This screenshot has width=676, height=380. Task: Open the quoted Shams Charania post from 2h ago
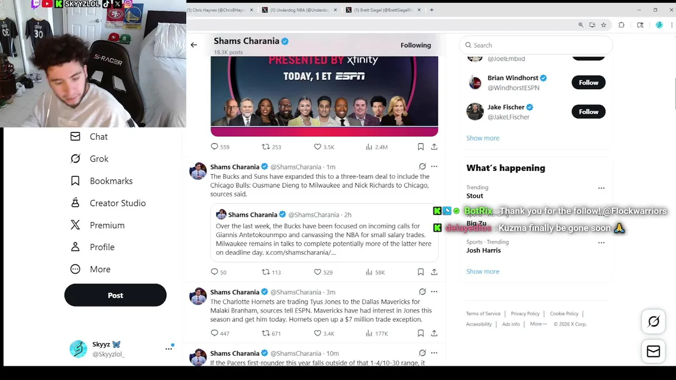pyautogui.click(x=324, y=233)
